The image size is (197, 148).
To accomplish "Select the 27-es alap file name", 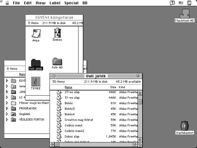I will point(72,92).
